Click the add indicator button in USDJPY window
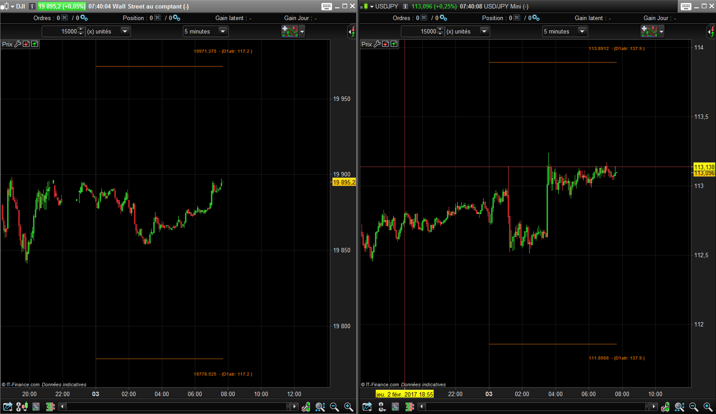Image resolution: width=716 pixels, height=414 pixels. click(x=649, y=31)
